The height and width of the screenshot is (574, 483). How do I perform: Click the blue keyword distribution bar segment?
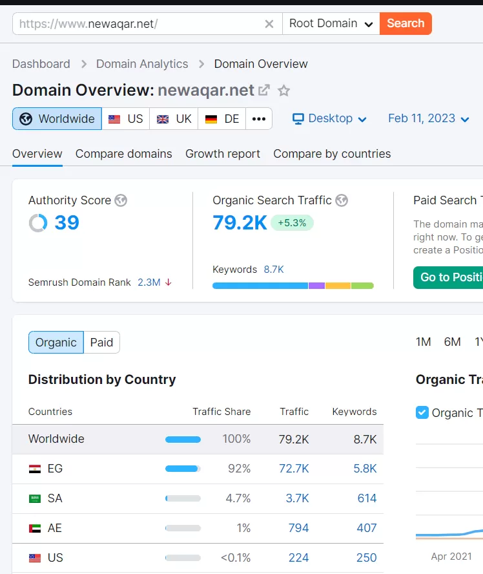pos(260,286)
